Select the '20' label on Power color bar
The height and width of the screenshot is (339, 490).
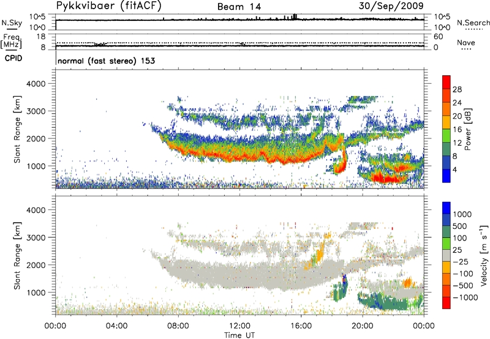click(x=457, y=116)
